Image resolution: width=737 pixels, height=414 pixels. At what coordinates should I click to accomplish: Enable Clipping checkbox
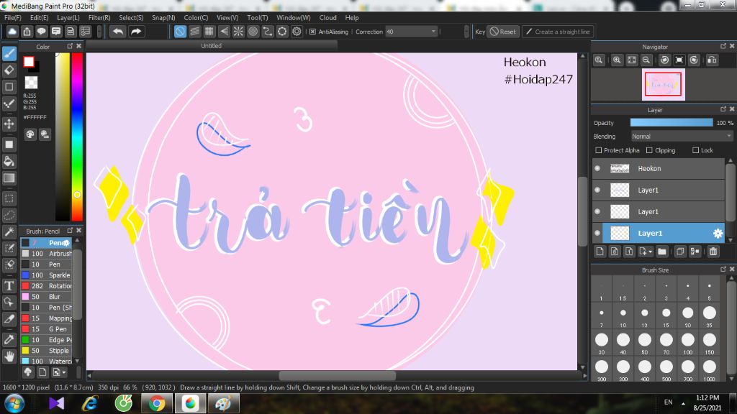click(x=649, y=150)
